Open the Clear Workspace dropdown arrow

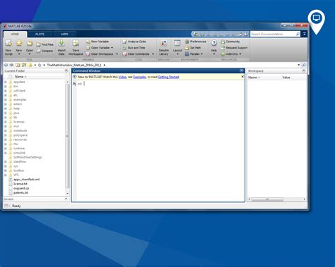point(117,54)
